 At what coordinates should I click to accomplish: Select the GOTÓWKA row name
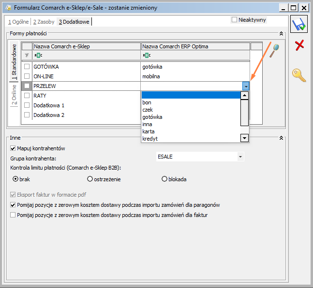tap(46, 67)
